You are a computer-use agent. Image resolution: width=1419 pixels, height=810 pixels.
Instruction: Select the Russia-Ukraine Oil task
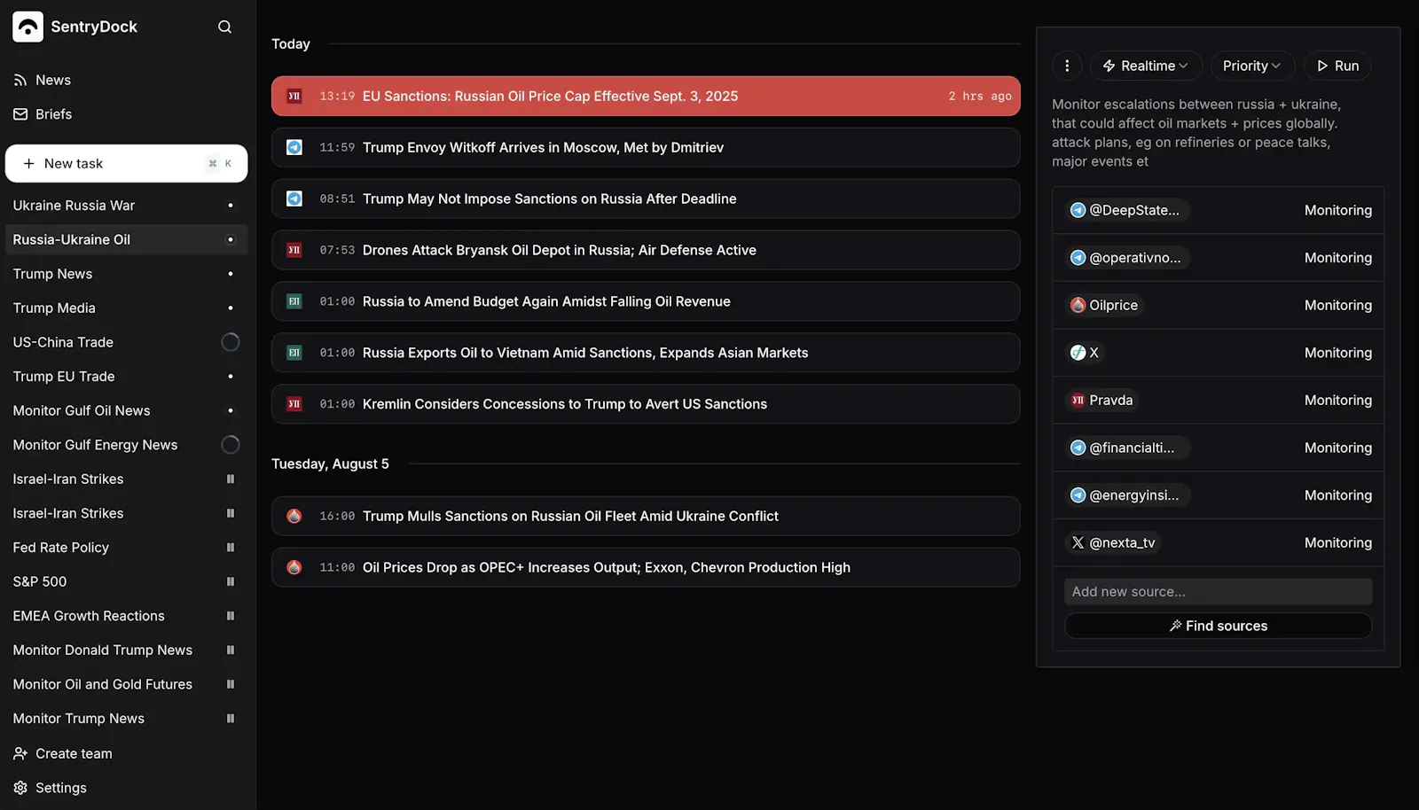126,239
